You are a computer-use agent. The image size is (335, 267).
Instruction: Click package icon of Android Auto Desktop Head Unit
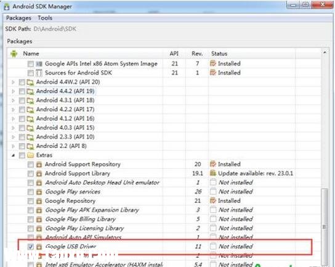pos(39,183)
